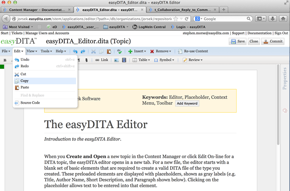
Task: Open the easyDITA bookmarks folder
Action: tap(116, 27)
